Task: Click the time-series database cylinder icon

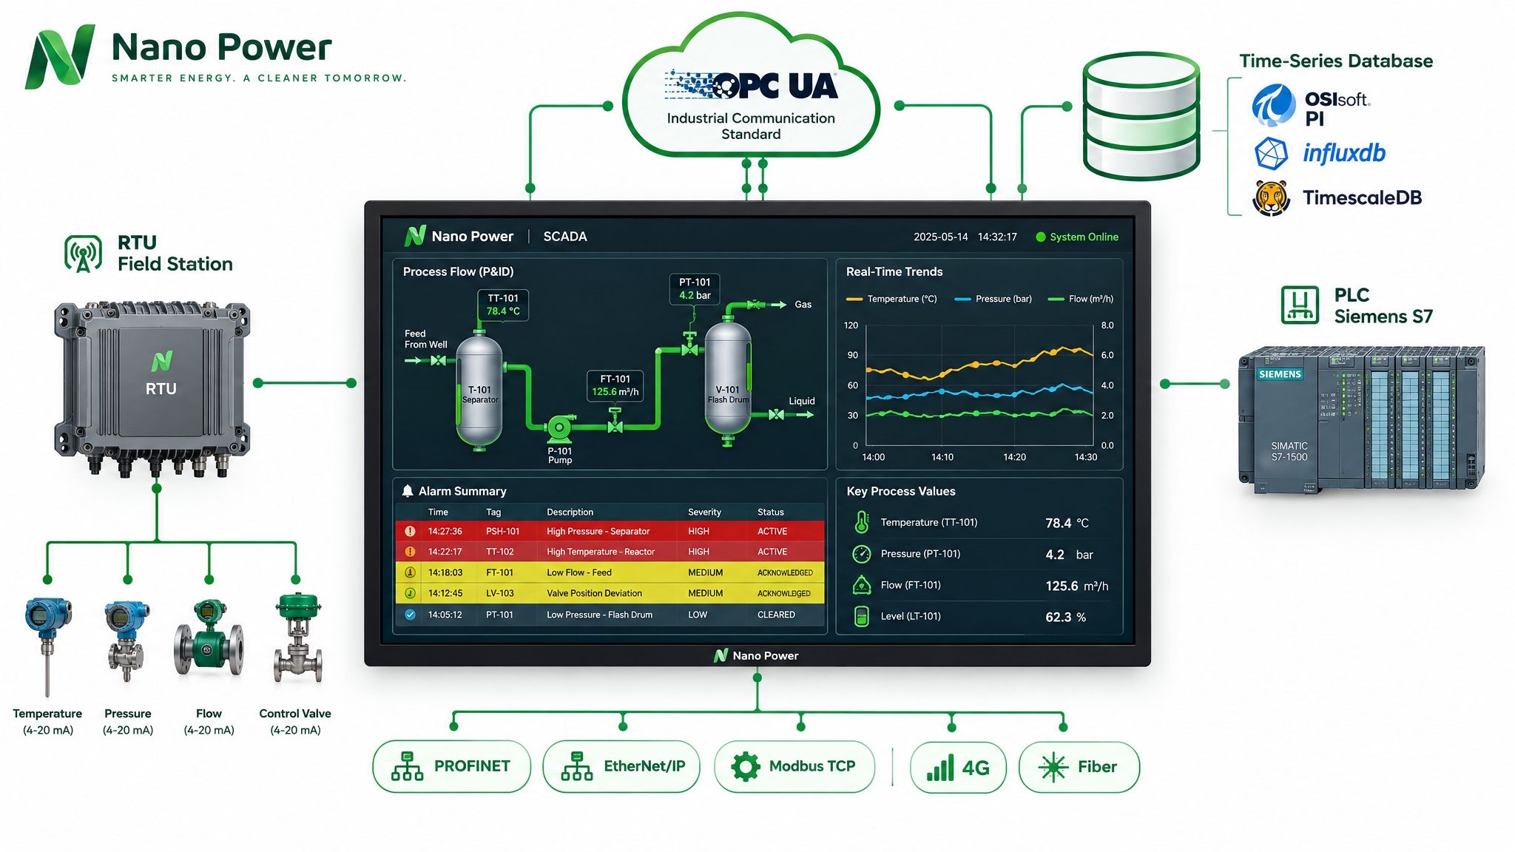Action: click(1141, 116)
